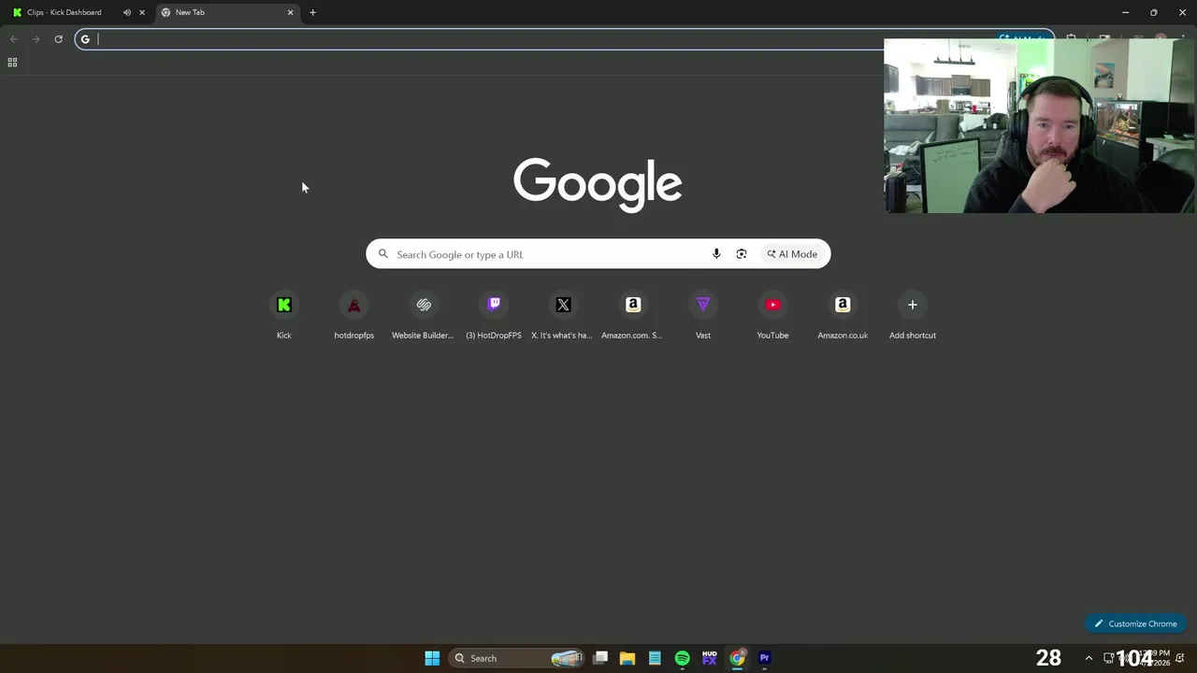The height and width of the screenshot is (673, 1197).
Task: Start voice search with microphone
Action: 716,254
